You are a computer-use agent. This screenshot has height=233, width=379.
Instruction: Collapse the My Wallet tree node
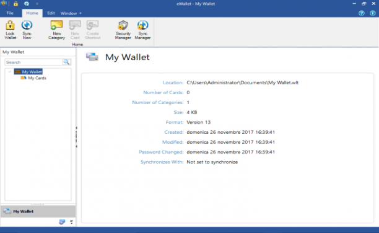[x=10, y=72]
